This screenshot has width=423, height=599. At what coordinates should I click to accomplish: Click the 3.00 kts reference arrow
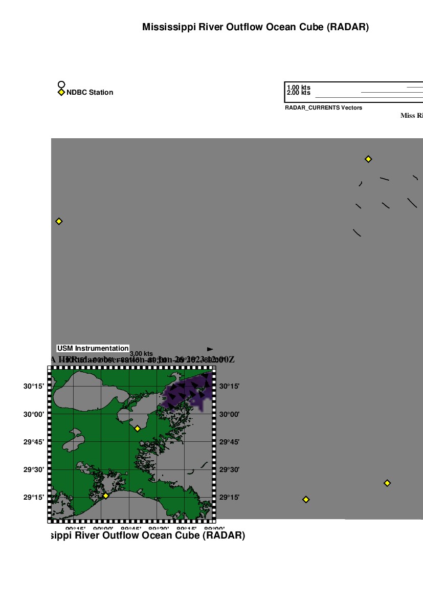210,349
